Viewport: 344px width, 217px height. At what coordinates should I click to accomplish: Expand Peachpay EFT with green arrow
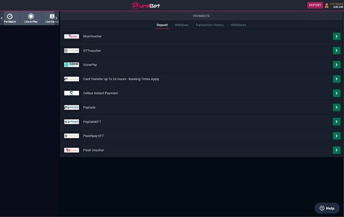click(337, 136)
